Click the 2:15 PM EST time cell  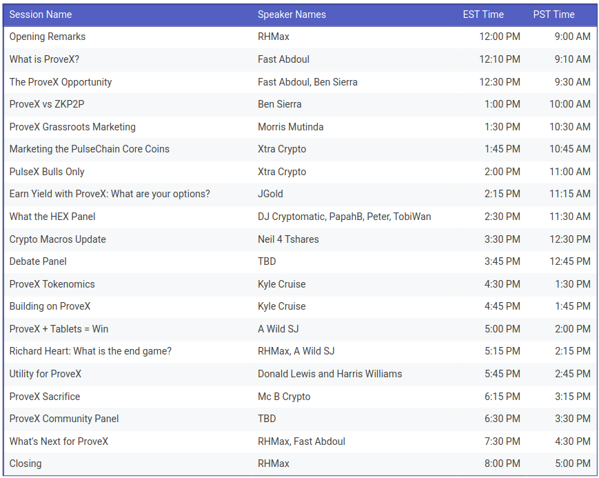502,194
